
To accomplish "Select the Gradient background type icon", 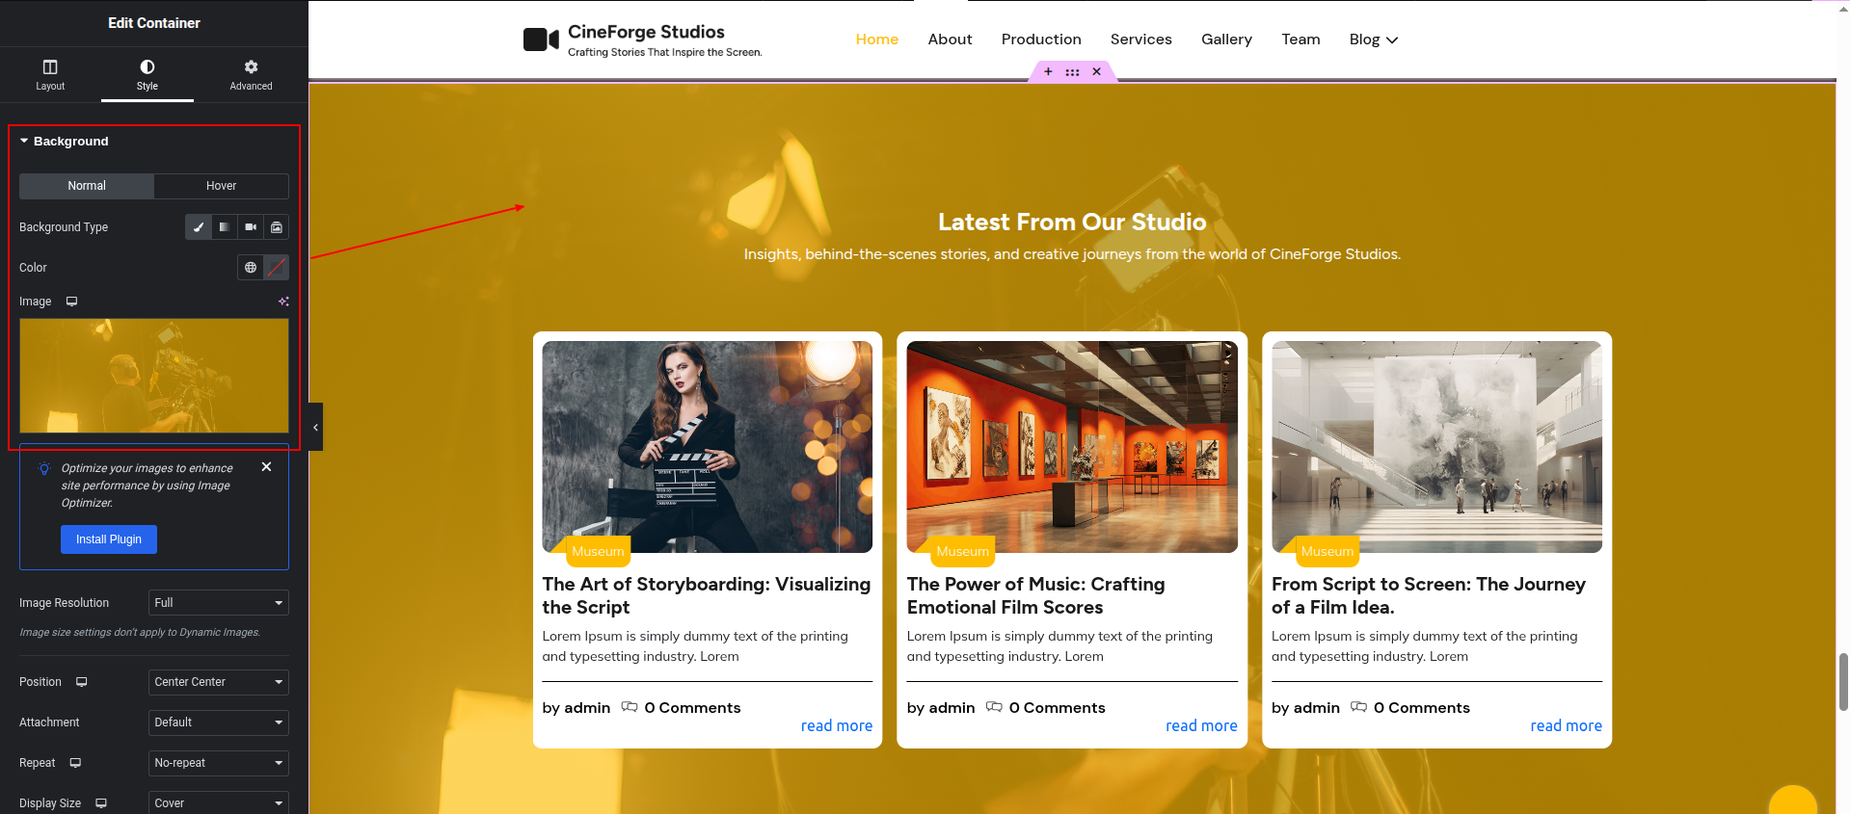I will click(225, 227).
